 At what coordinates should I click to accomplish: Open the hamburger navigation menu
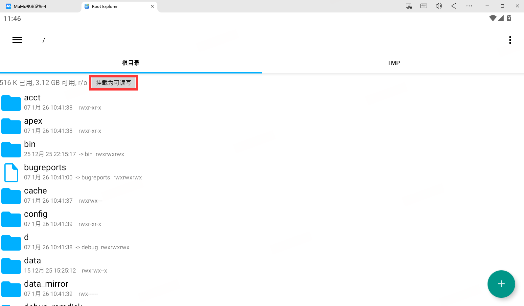coord(17,40)
